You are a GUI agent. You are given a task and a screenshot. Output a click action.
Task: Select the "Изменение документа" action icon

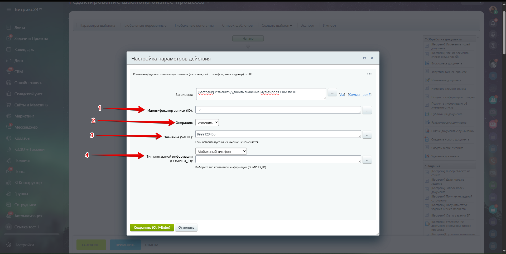pos(427,80)
